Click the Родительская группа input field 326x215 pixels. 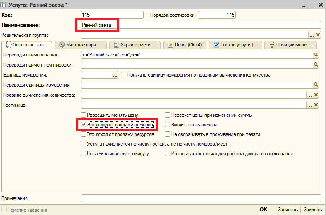click(195, 35)
